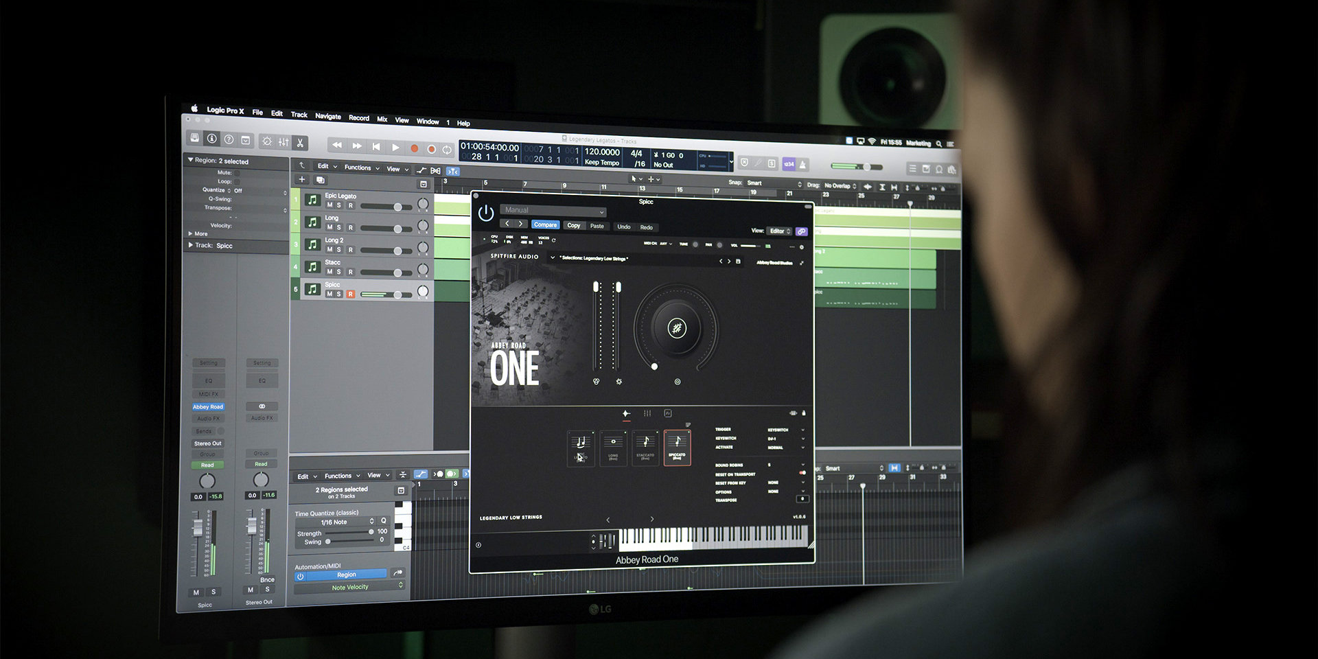The width and height of the screenshot is (1318, 659).
Task: Open Smart Controls dial icon
Action: pos(267,141)
